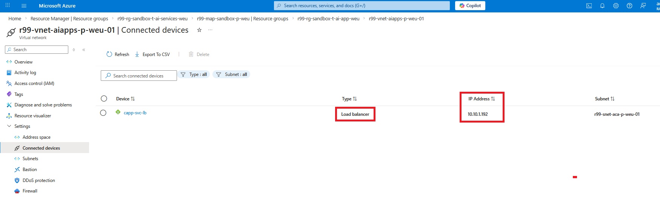Collapse the left navigation pane
This screenshot has height=197, width=660.
(84, 50)
